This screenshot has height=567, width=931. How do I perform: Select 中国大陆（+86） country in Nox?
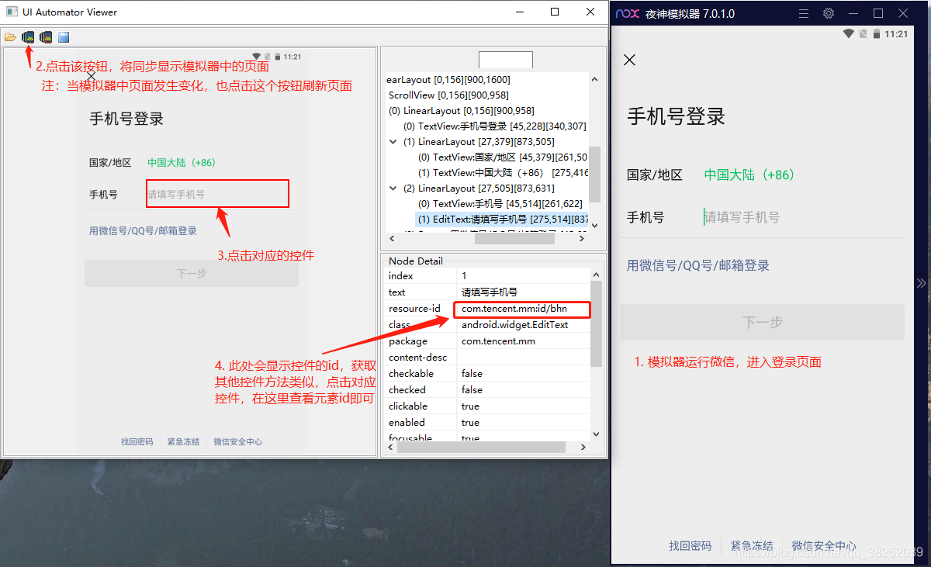click(x=749, y=175)
